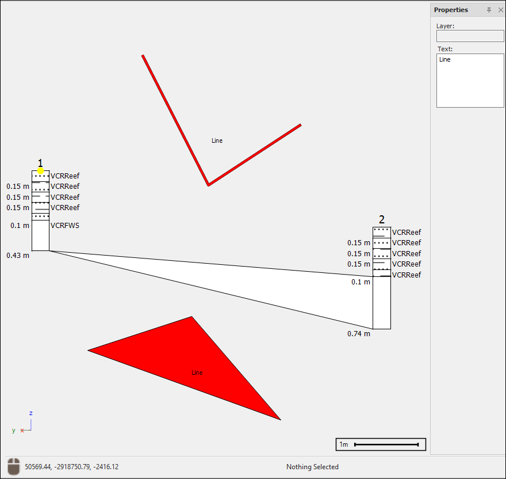This screenshot has width=506, height=479.
Task: Click the 0.74 m depth label
Action: [359, 333]
